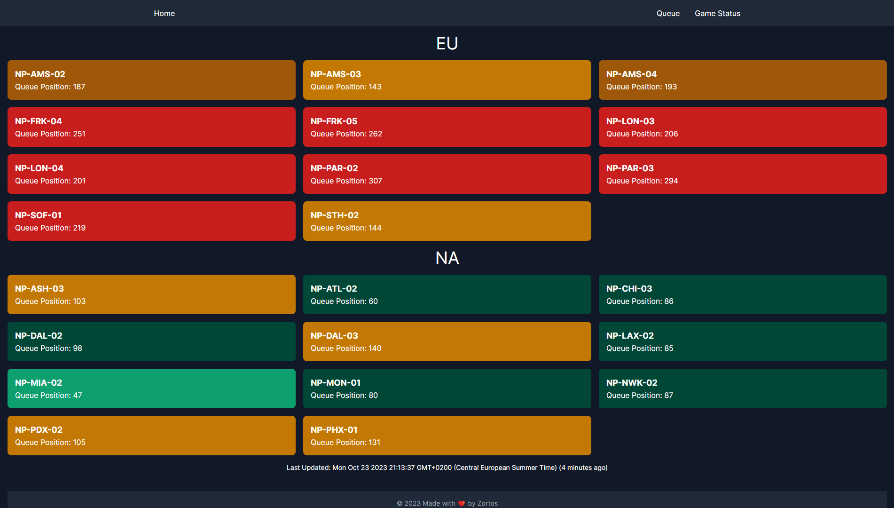The image size is (894, 508).
Task: Select the NP-AMS-03 server card
Action: point(447,80)
